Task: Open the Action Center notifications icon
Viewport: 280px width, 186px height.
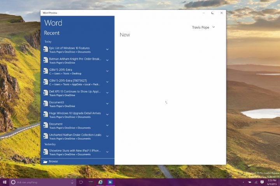Action: [262, 182]
